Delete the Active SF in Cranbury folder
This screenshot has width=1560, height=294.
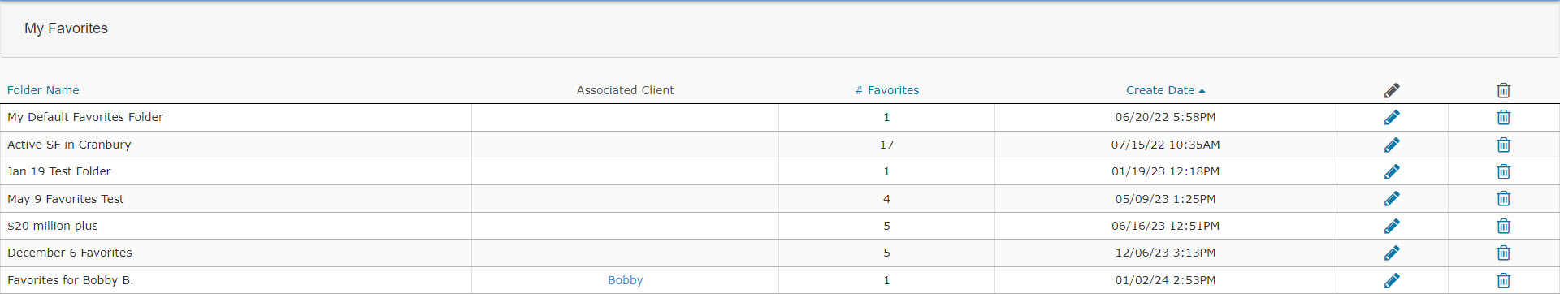[1504, 145]
